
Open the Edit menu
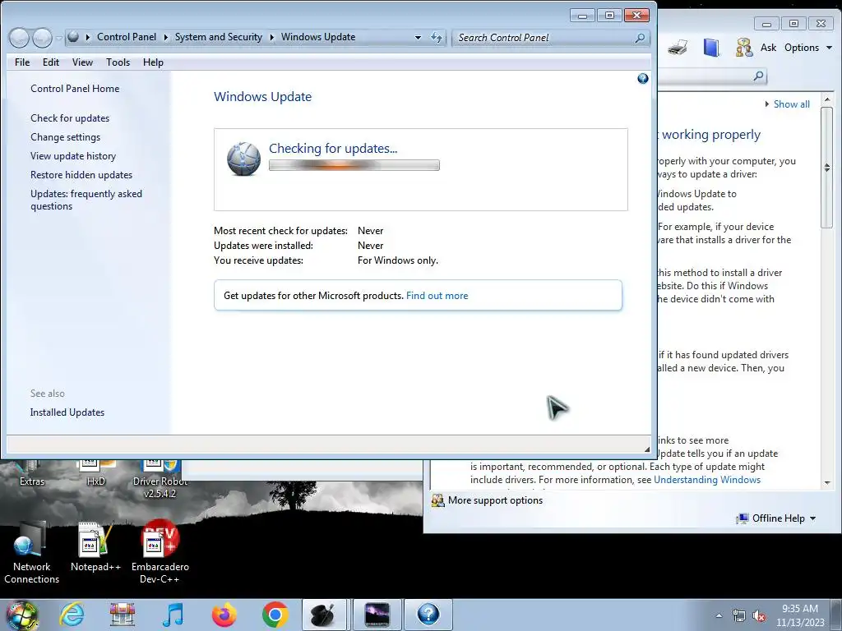pos(51,62)
